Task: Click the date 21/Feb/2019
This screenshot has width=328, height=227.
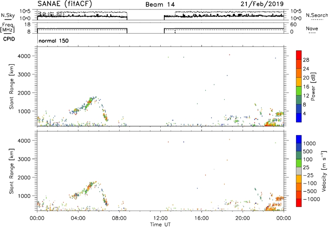Action: click(x=262, y=4)
